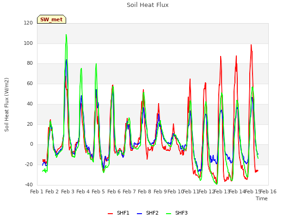296x222 pixels.
Task: Click the 60 y-axis value
Action: pos(30,83)
